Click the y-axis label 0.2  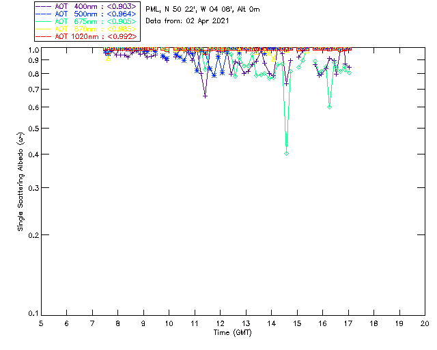33,235
